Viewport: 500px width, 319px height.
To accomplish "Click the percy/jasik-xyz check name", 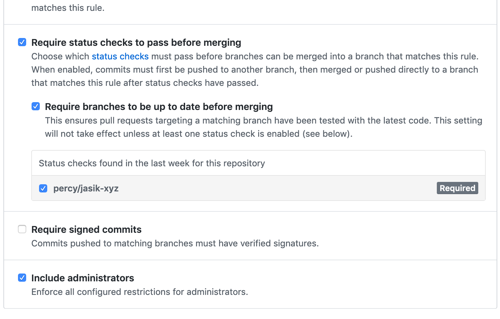I will pyautogui.click(x=86, y=188).
